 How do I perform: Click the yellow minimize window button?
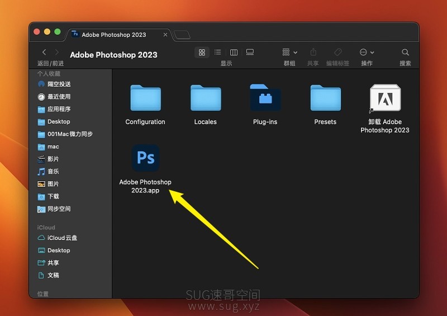tap(47, 32)
